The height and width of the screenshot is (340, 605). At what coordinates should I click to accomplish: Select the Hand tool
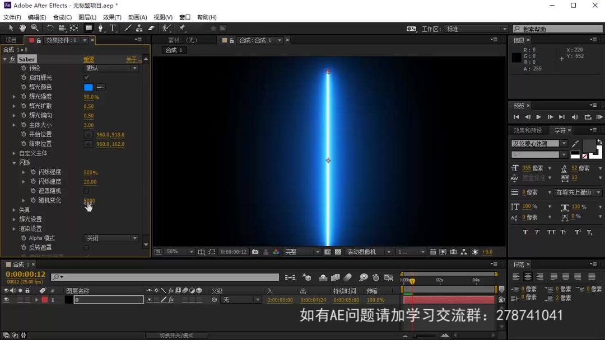[x=23, y=28]
